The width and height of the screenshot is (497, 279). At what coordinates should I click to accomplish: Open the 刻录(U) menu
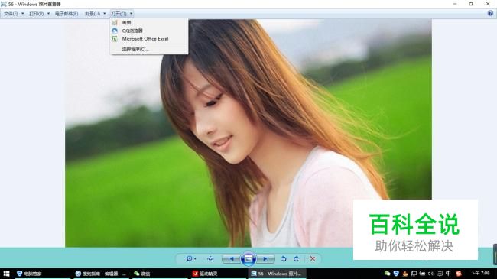pos(93,14)
